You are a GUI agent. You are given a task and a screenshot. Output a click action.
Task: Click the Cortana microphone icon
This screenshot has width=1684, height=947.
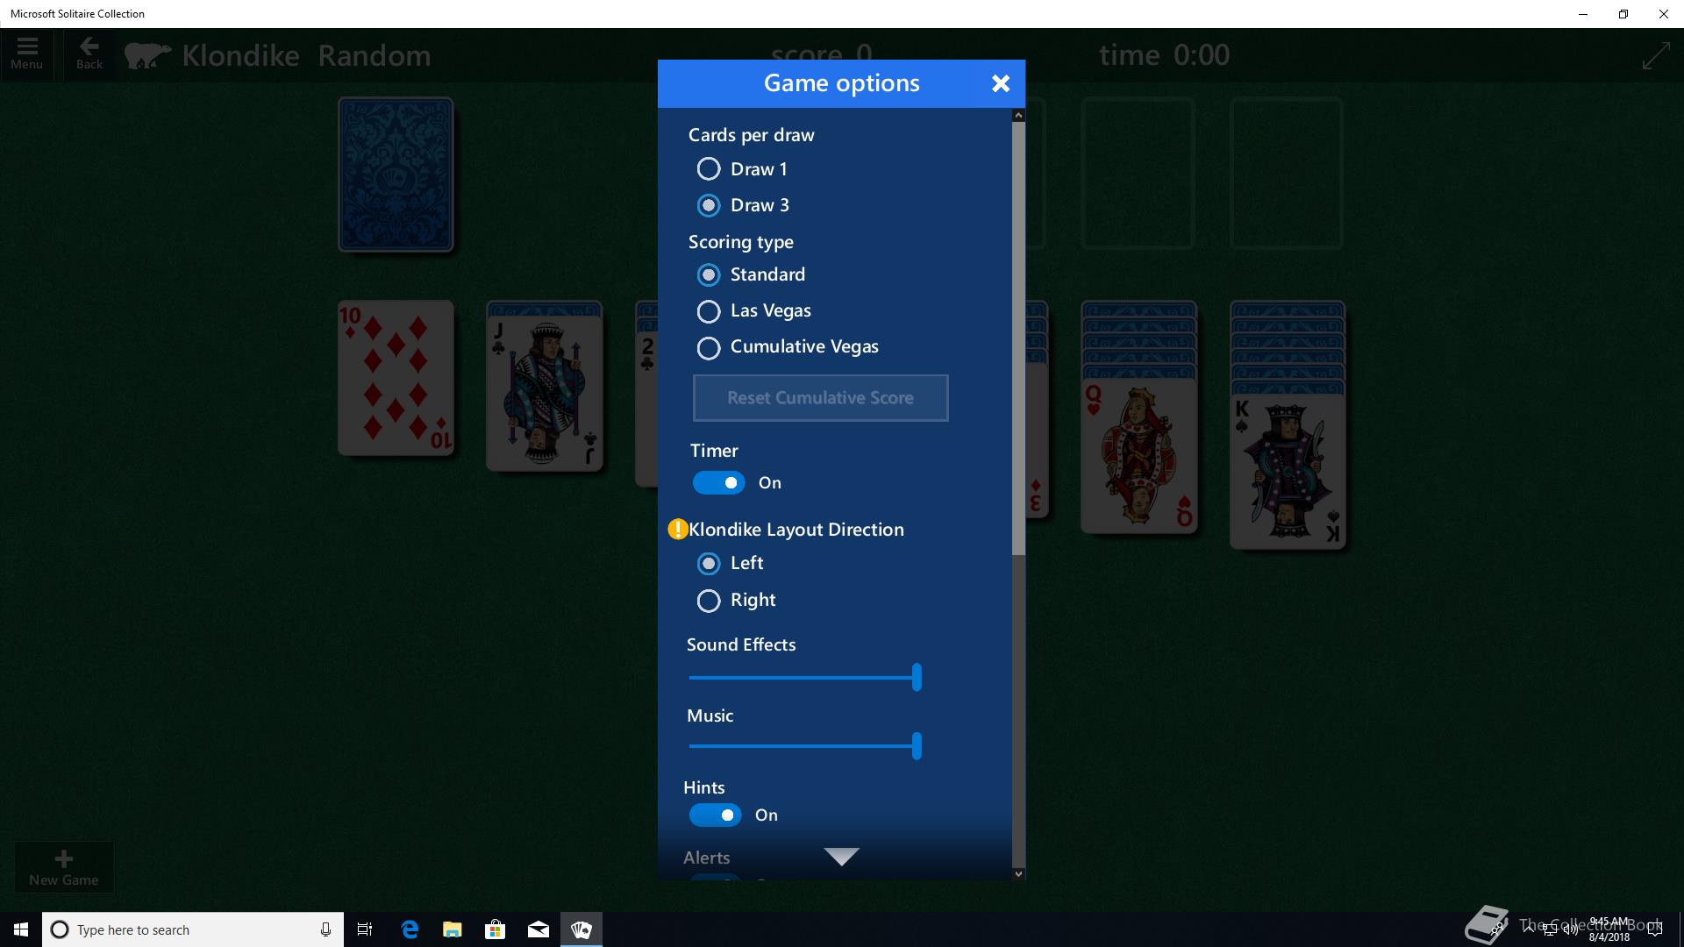click(325, 929)
